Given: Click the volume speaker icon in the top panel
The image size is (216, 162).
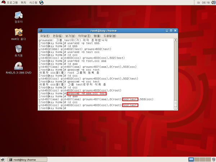Looking at the screenshot, I should (x=213, y=3).
